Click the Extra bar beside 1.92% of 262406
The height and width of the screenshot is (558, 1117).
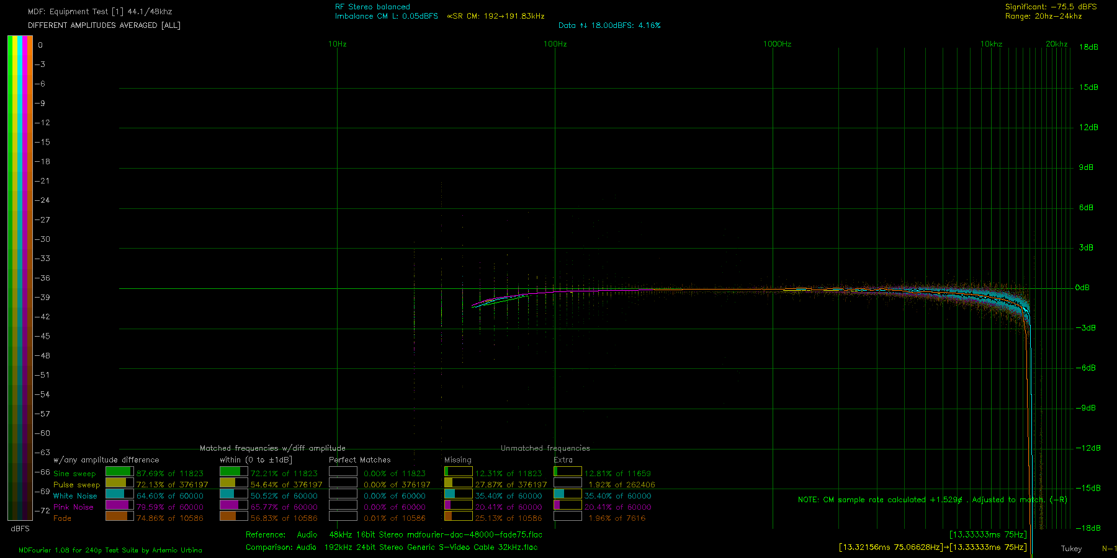coord(567,483)
